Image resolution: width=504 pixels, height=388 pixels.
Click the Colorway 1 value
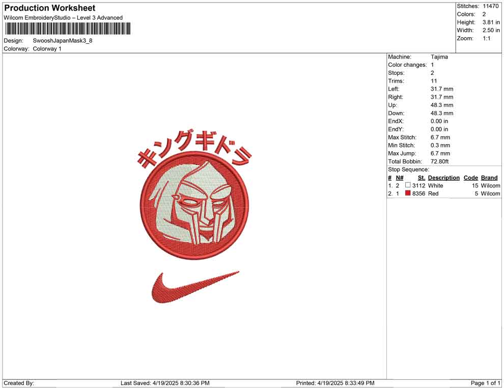(47, 49)
